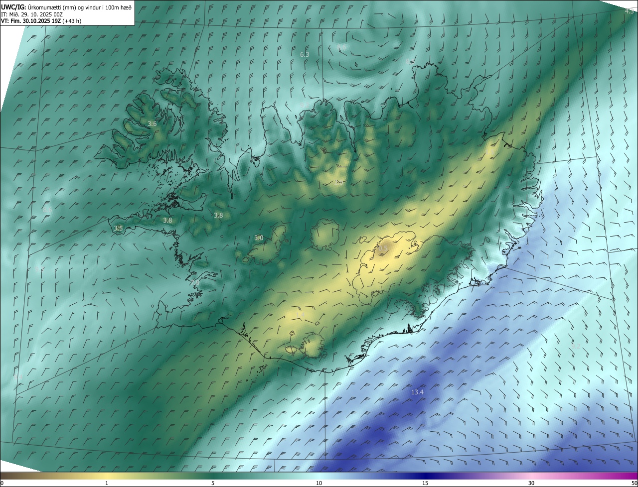Click the 4.5 label in top-right corner
Image resolution: width=638 pixels, height=487 pixels.
pos(629,11)
